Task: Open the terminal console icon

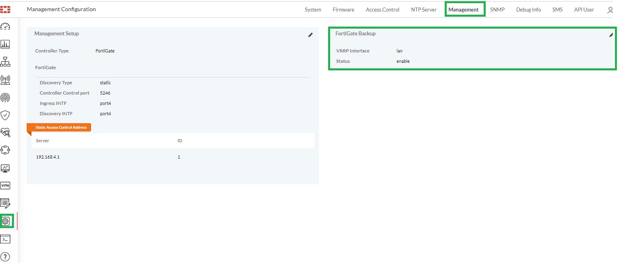Action: 5,239
